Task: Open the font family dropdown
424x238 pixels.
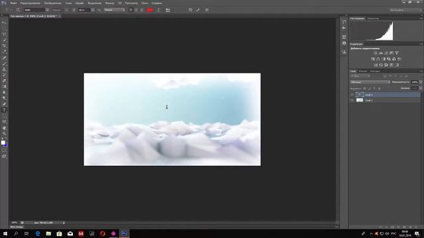Action: pyautogui.click(x=47, y=10)
